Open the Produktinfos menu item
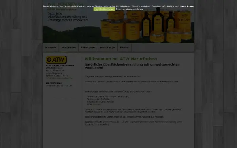Viewport: 237px width, 148px height. coord(69,47)
